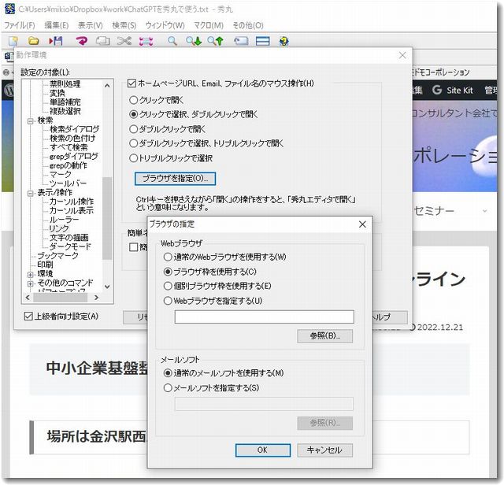Click the キャンセル button

324,450
